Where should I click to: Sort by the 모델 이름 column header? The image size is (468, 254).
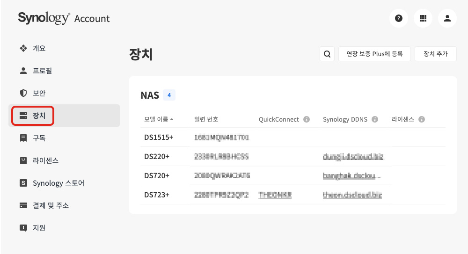(159, 119)
